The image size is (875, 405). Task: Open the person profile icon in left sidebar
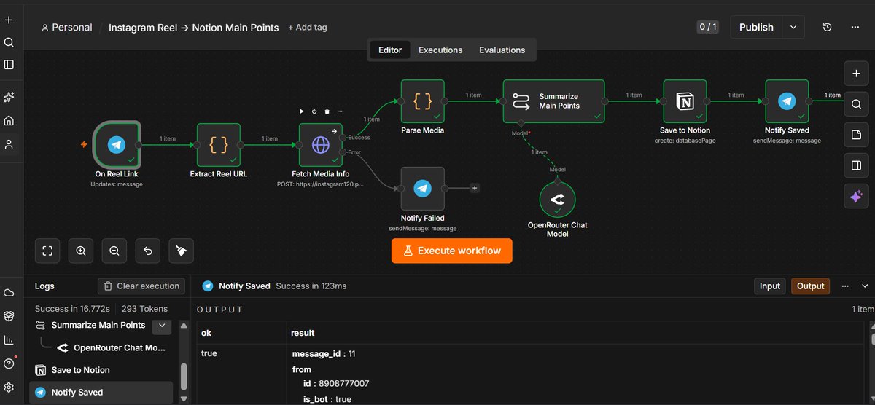point(9,145)
